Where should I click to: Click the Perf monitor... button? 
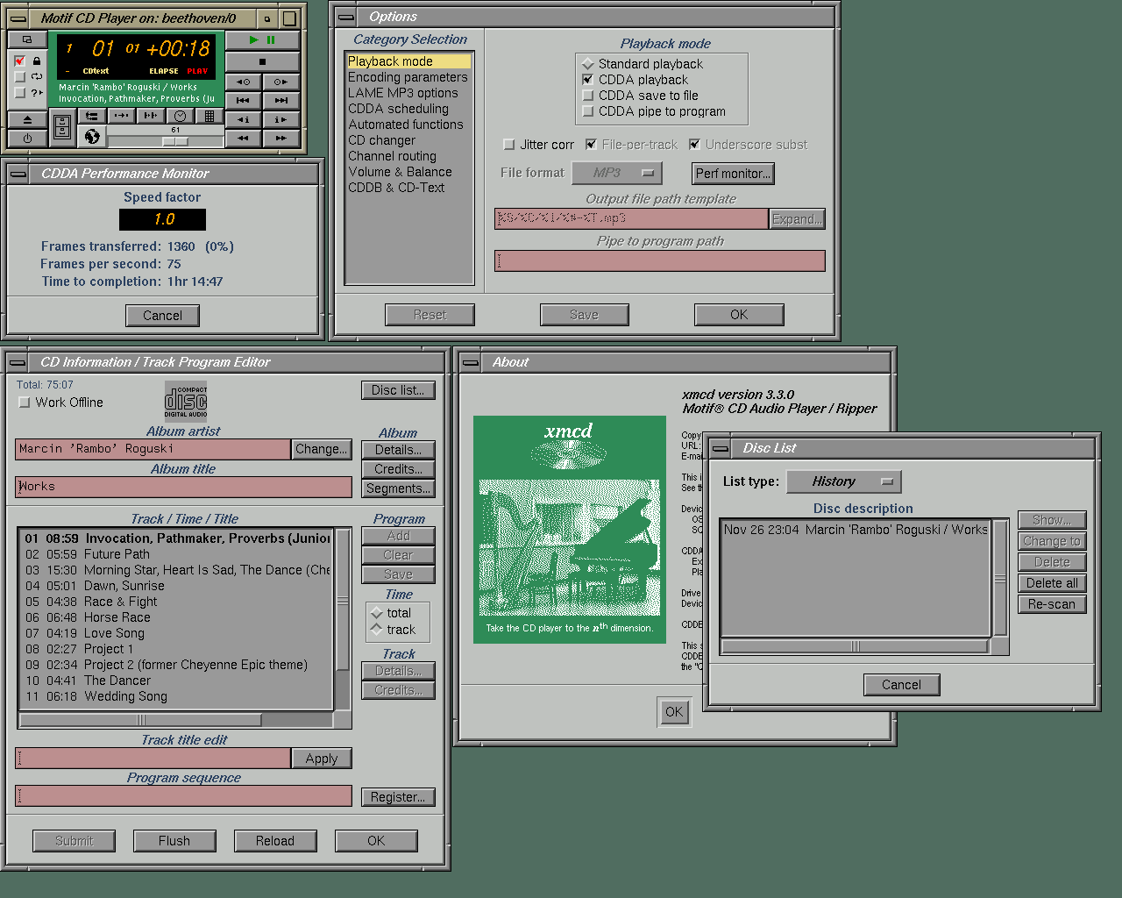tap(733, 174)
